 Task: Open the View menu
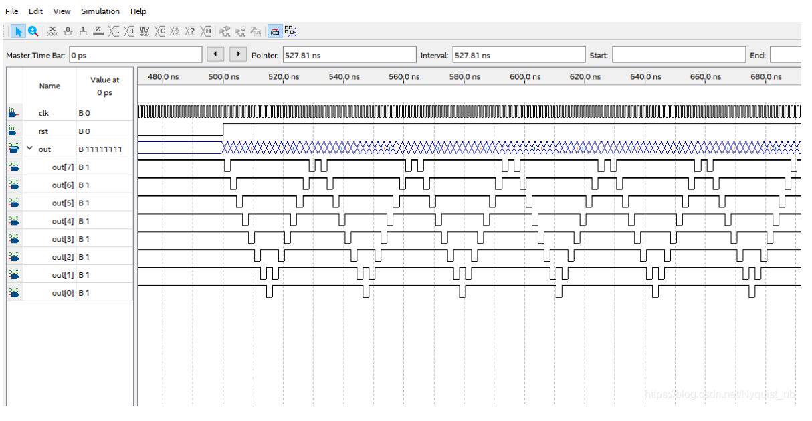[x=62, y=11]
